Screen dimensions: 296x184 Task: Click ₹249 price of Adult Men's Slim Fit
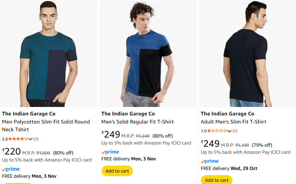[x=210, y=144]
